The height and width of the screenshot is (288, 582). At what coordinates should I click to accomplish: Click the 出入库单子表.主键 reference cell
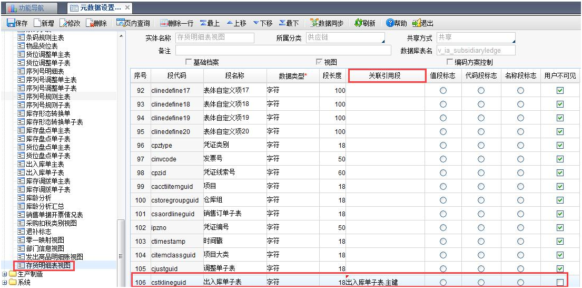pos(386,282)
